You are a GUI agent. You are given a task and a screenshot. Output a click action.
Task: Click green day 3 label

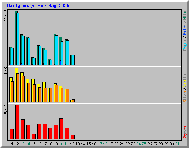(x=23, y=144)
